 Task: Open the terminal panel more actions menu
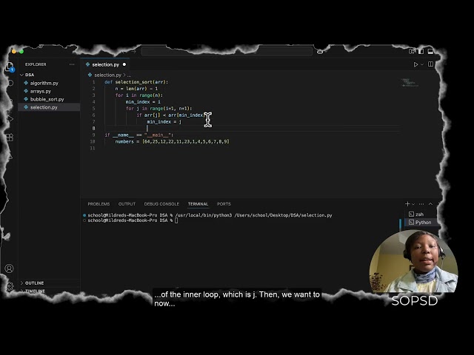421,204
